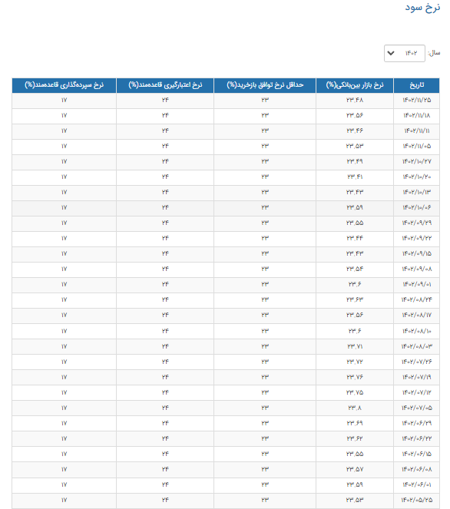Click the date ۱۴۰۲/۰۵/۲۵ cell
Viewport: 450px width, 509px height.
[x=416, y=501]
